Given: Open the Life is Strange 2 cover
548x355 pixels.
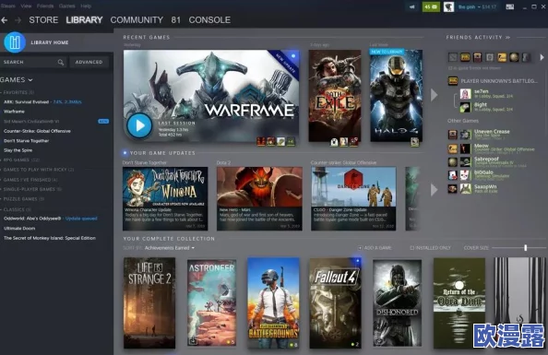Looking at the screenshot, I should [149, 303].
